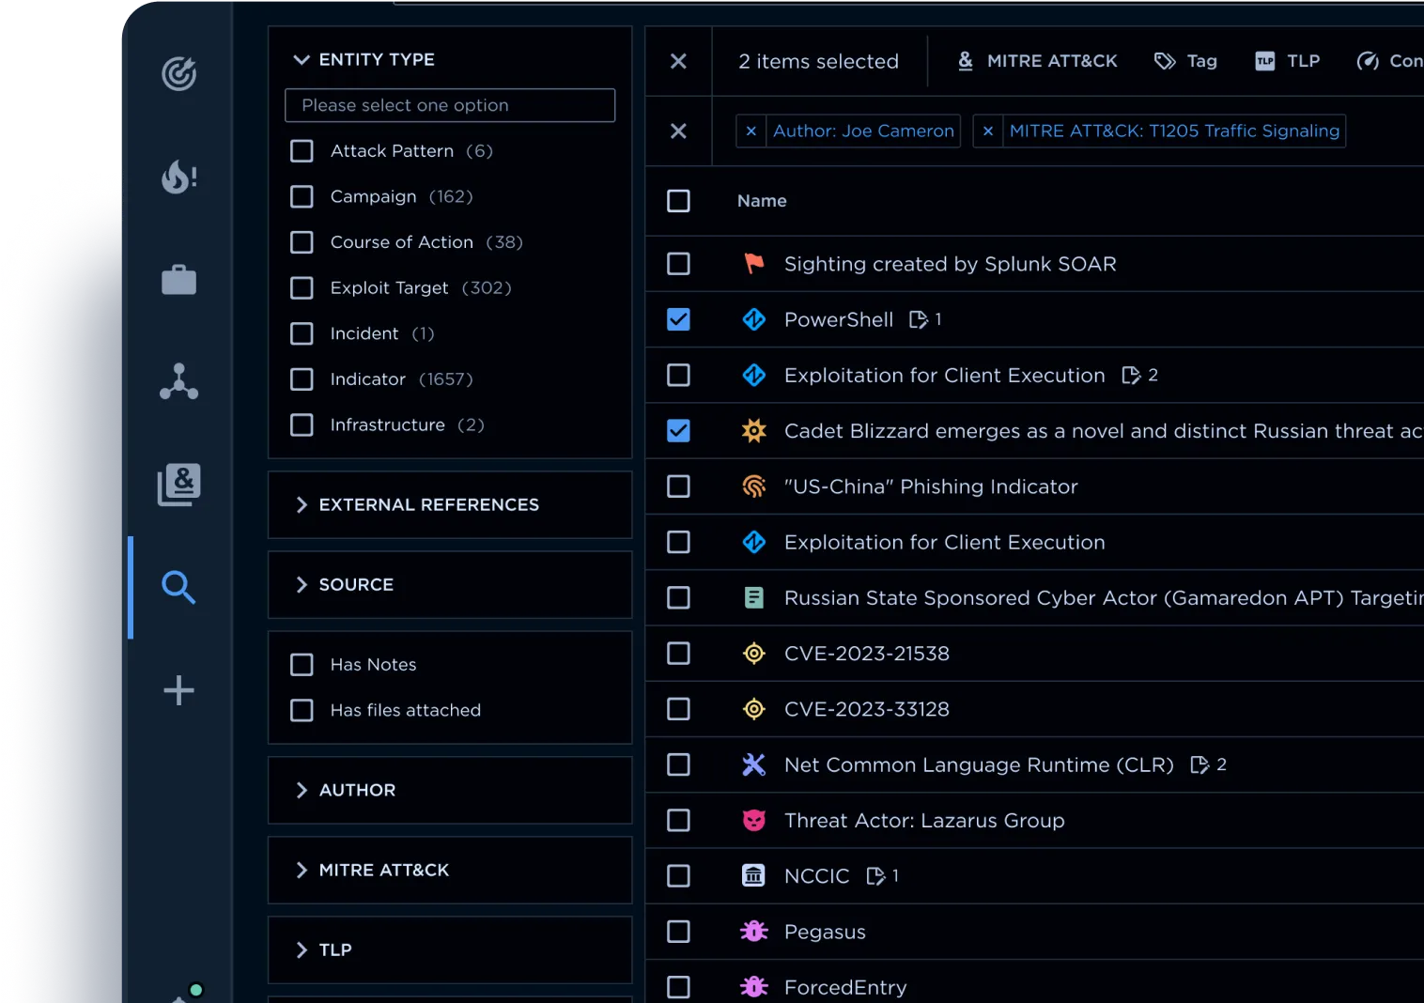Click the notes icon next to NCCIC
Image resolution: width=1424 pixels, height=1003 pixels.
pos(875,875)
